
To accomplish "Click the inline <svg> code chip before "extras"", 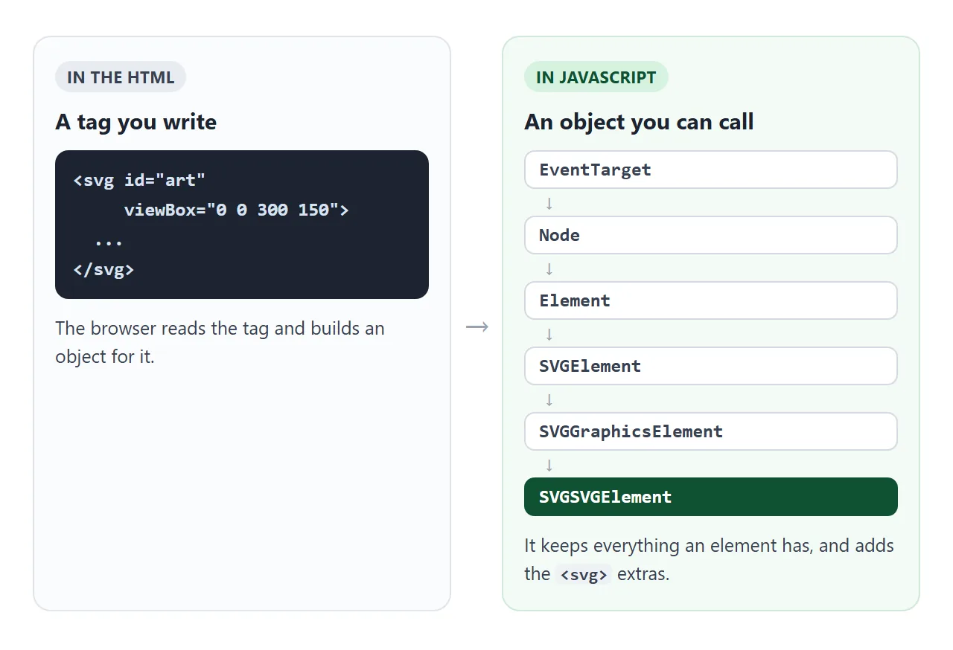I will tap(584, 575).
